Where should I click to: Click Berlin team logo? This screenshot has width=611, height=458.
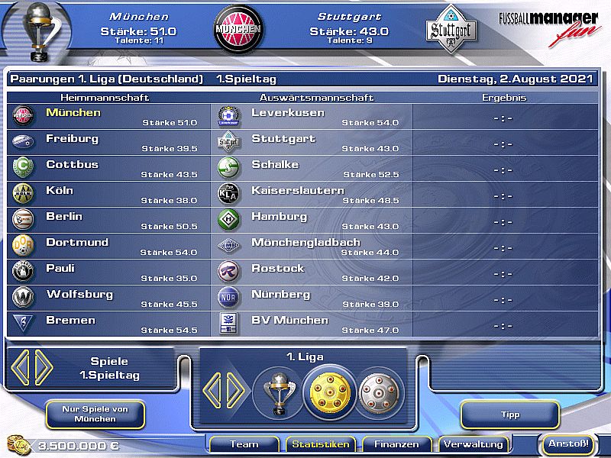(x=23, y=219)
